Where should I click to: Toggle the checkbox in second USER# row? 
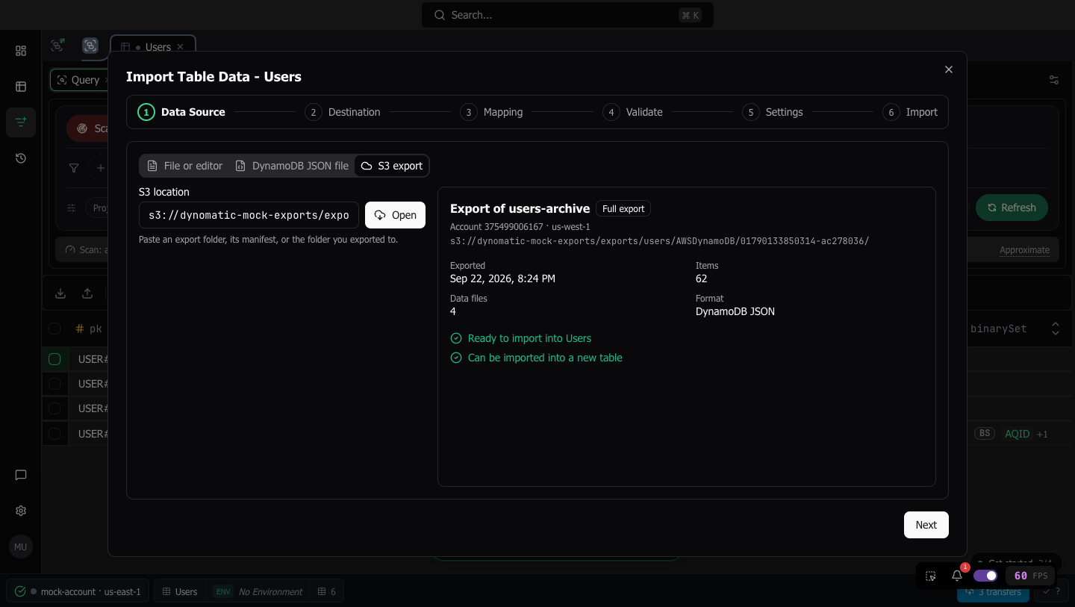coord(54,384)
